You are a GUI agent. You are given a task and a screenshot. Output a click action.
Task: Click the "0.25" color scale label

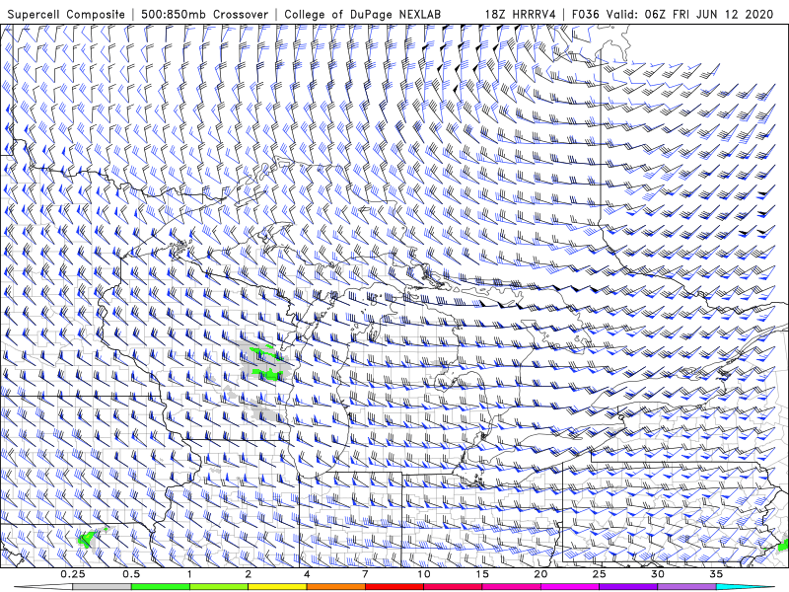72,574
